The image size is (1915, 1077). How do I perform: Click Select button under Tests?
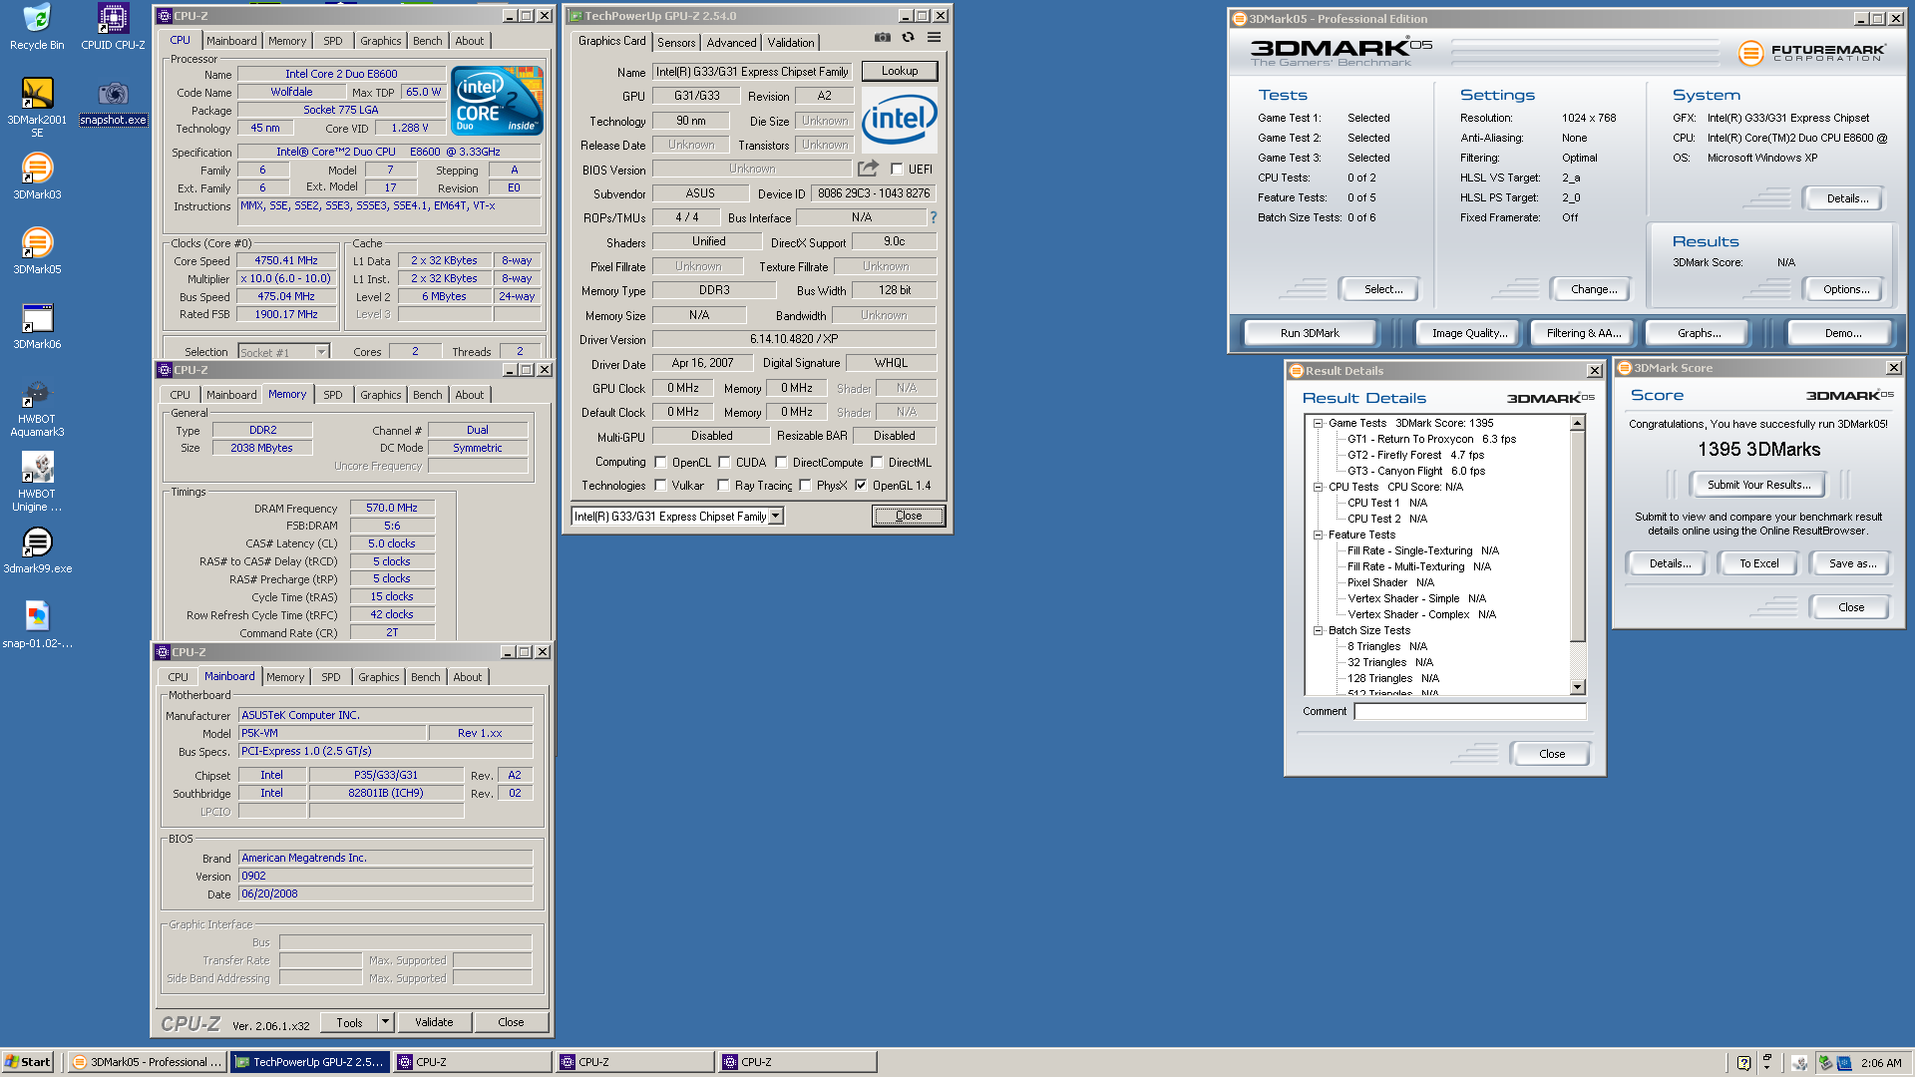1382,289
